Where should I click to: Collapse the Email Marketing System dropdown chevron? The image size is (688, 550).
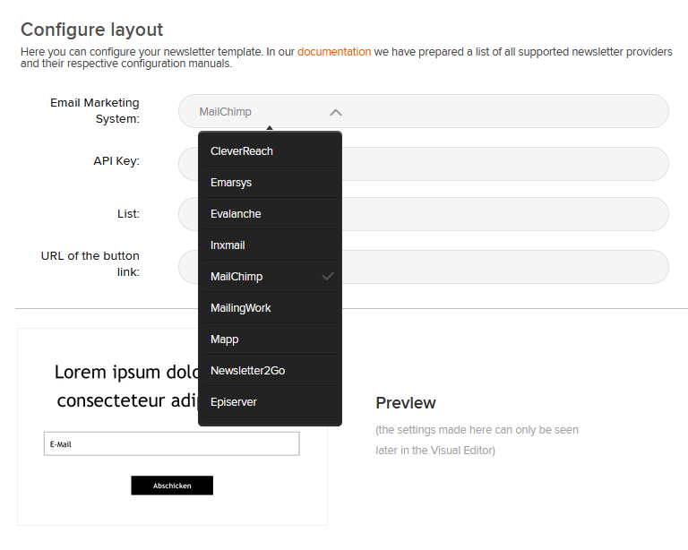(336, 112)
